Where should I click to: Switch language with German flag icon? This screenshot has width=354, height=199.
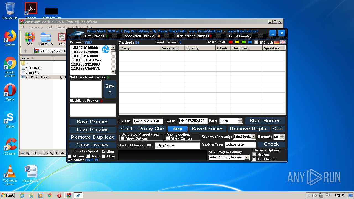[x=277, y=42]
